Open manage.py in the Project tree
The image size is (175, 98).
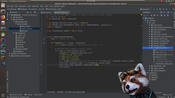pos(18,51)
